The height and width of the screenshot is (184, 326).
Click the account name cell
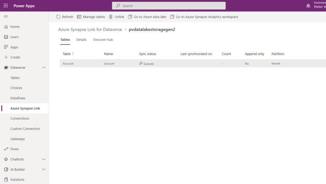(109, 64)
